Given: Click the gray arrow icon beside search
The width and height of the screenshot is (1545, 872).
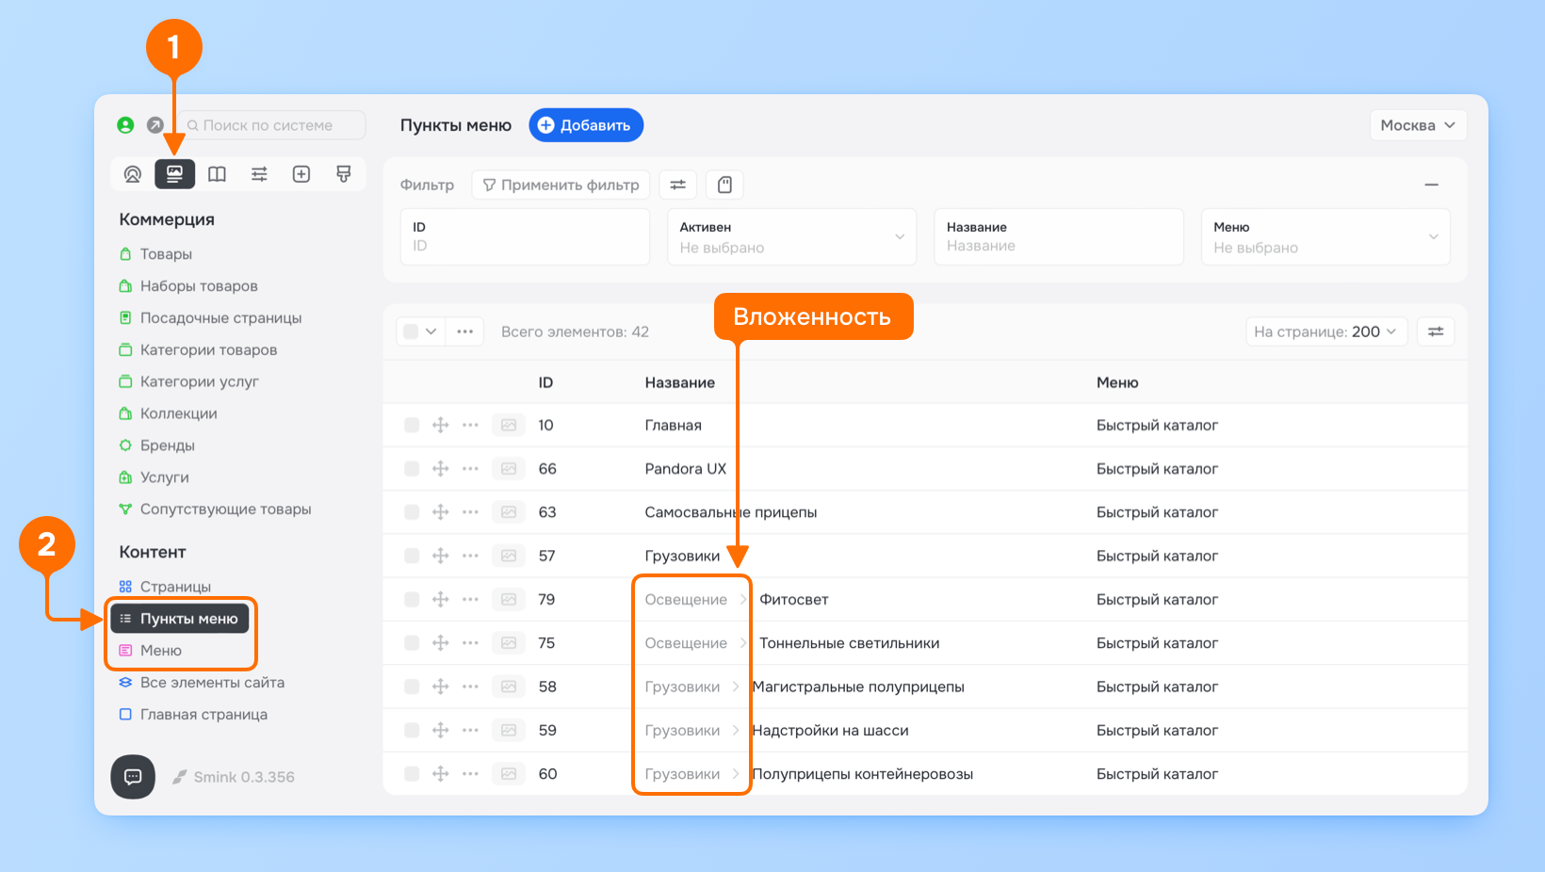Looking at the screenshot, I should click(155, 125).
